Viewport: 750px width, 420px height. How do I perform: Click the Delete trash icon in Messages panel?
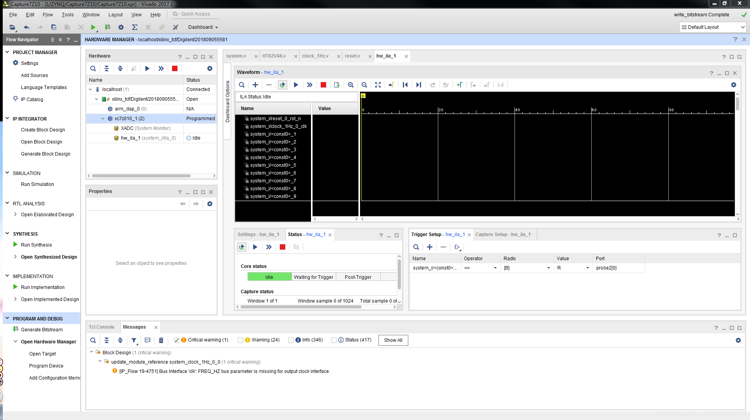tap(161, 340)
